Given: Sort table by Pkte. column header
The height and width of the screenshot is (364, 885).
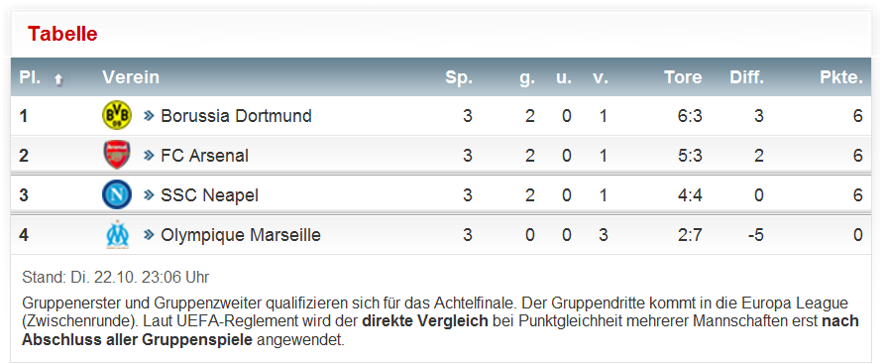Looking at the screenshot, I should [841, 77].
